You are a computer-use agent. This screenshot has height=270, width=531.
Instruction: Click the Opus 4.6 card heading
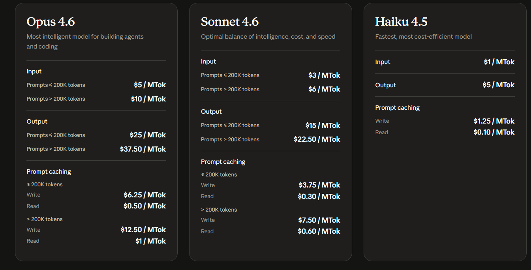tap(51, 21)
